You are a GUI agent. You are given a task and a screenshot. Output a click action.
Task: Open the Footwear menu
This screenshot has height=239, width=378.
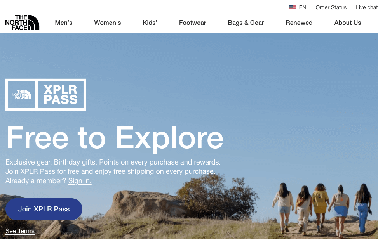pos(193,23)
